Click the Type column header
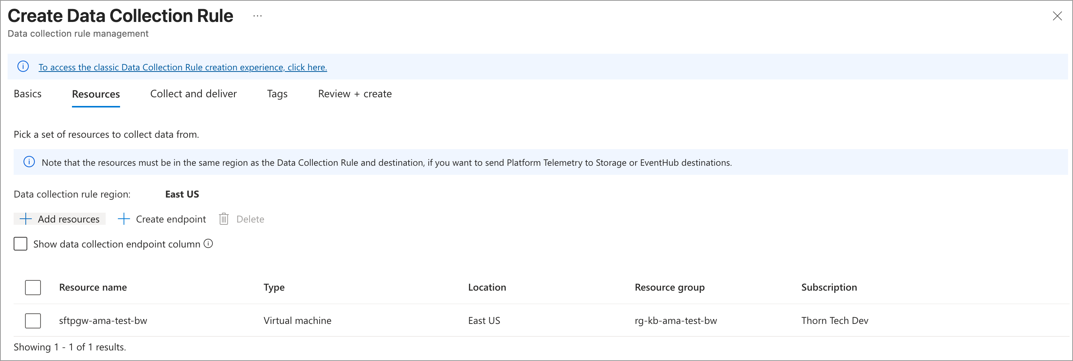This screenshot has height=361, width=1073. 274,287
